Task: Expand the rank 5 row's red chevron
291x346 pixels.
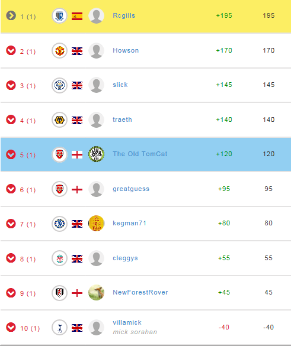Action: tap(11, 154)
